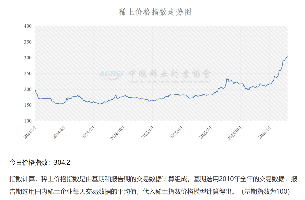The width and height of the screenshot is (305, 200).
Task: Click the 350 y-axis label
Action: [x=28, y=42]
